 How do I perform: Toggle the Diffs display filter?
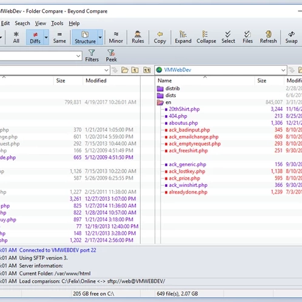35,37
